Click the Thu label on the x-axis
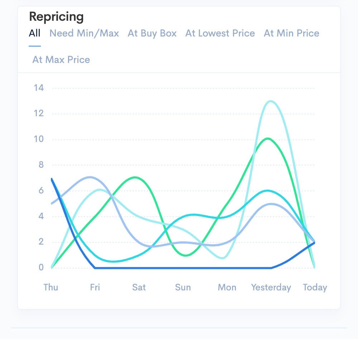358x339 pixels. [x=51, y=288]
